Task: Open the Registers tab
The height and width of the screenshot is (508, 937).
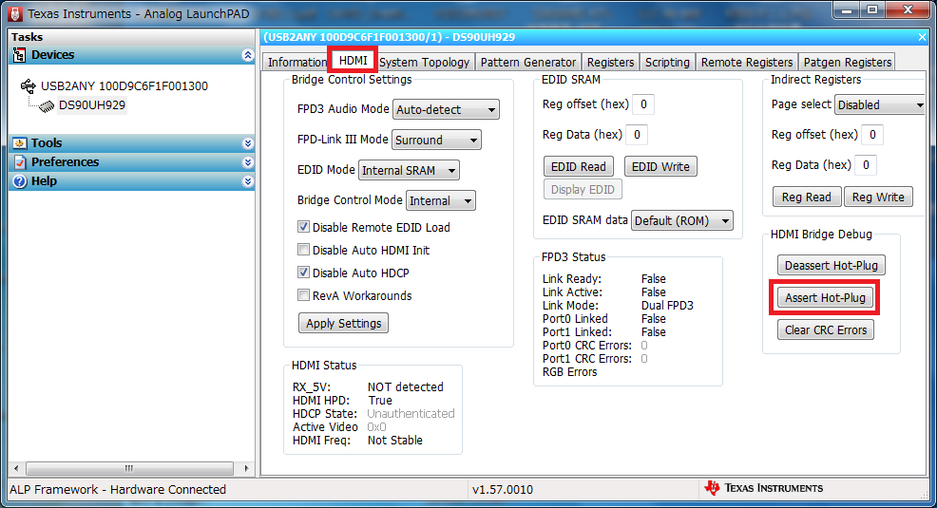Action: click(x=610, y=62)
